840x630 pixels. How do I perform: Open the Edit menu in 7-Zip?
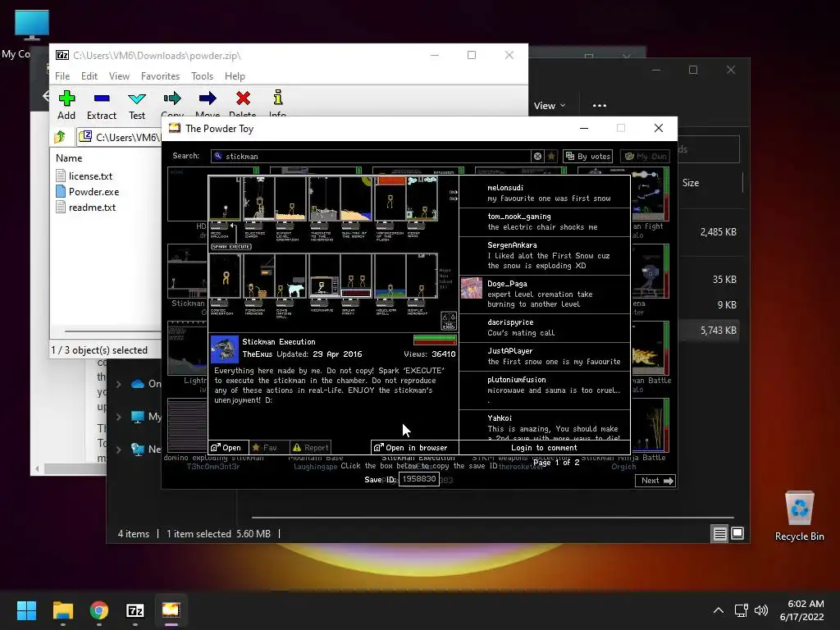pyautogui.click(x=89, y=76)
